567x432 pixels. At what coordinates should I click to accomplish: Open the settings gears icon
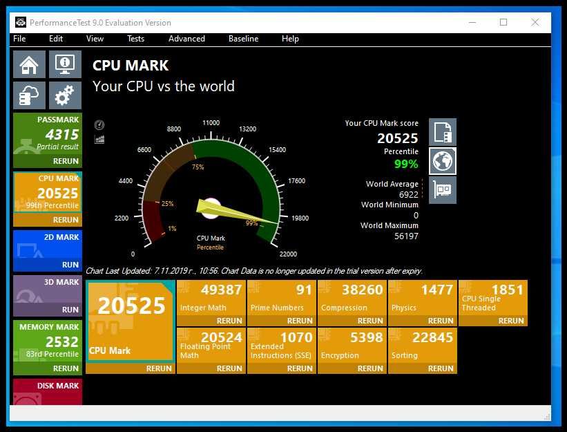65,95
